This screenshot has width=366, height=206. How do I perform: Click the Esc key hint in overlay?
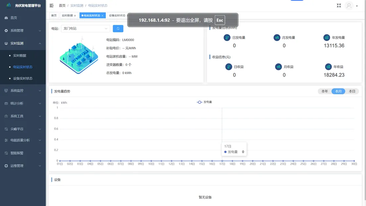220,20
